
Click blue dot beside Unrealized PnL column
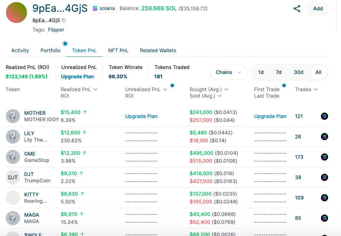pyautogui.click(x=172, y=85)
